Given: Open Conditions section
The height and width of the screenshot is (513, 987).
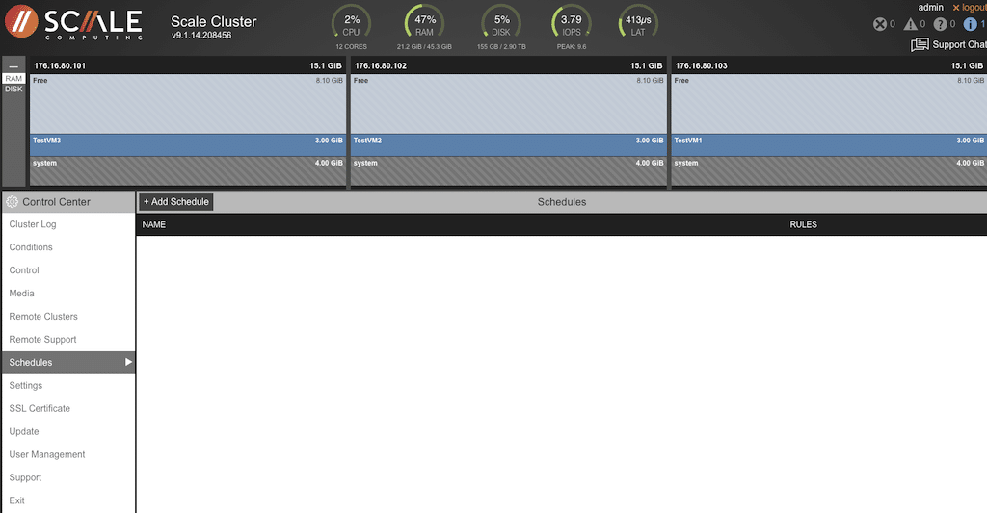Looking at the screenshot, I should coord(68,247).
